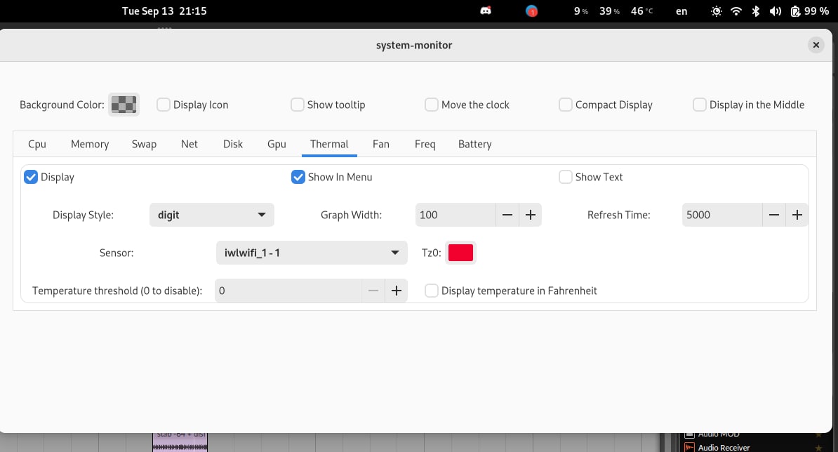Screen dimensions: 838x452
Task: Click the Bluetooth icon in top bar
Action: [755, 11]
